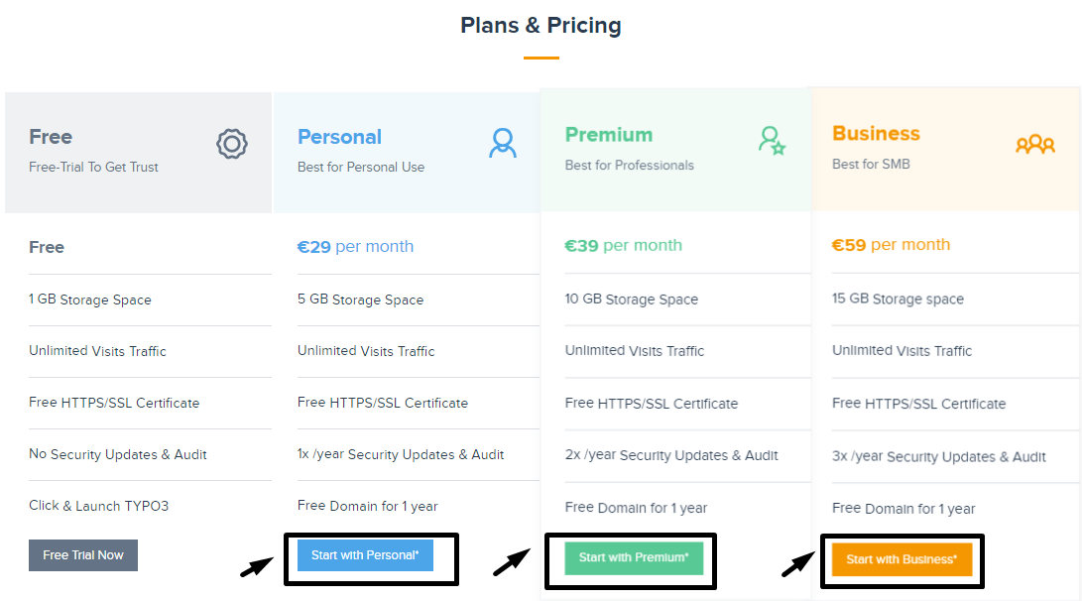This screenshot has width=1082, height=601.
Task: Click the underline accent below Plans & Pricing
Action: (541, 60)
